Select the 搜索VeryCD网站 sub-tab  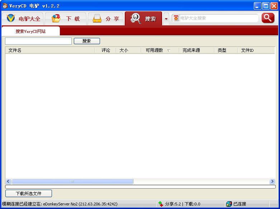[x=30, y=31]
